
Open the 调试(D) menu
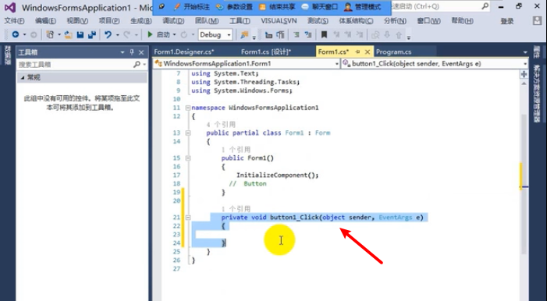click(173, 21)
